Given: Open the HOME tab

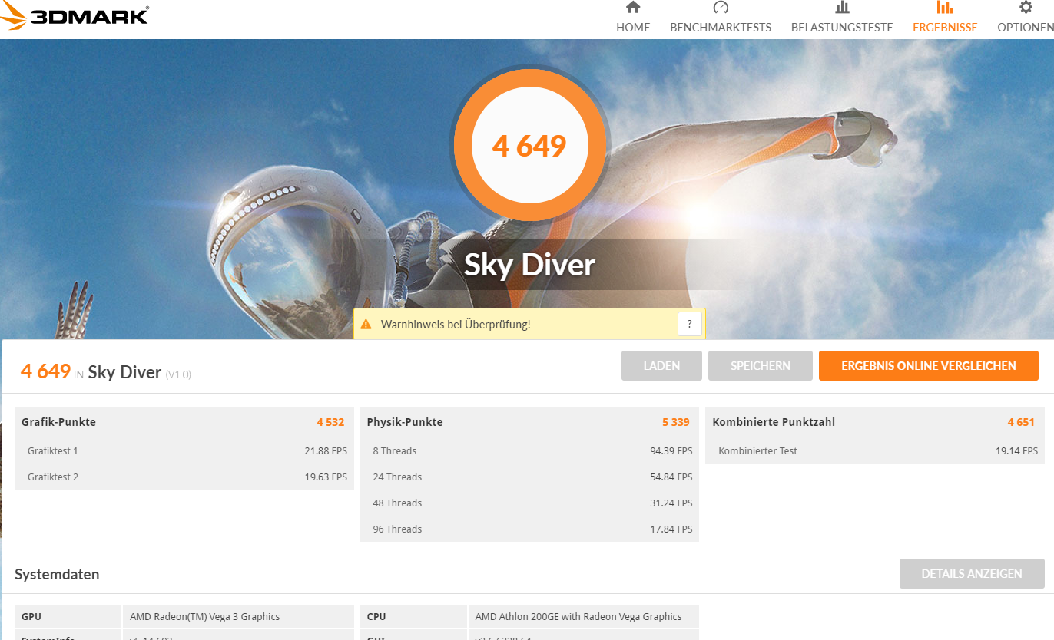Looking at the screenshot, I should pyautogui.click(x=633, y=27).
